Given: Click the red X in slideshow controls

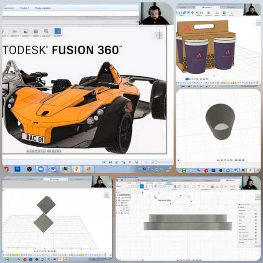Looking at the screenshot, I should (130, 162).
